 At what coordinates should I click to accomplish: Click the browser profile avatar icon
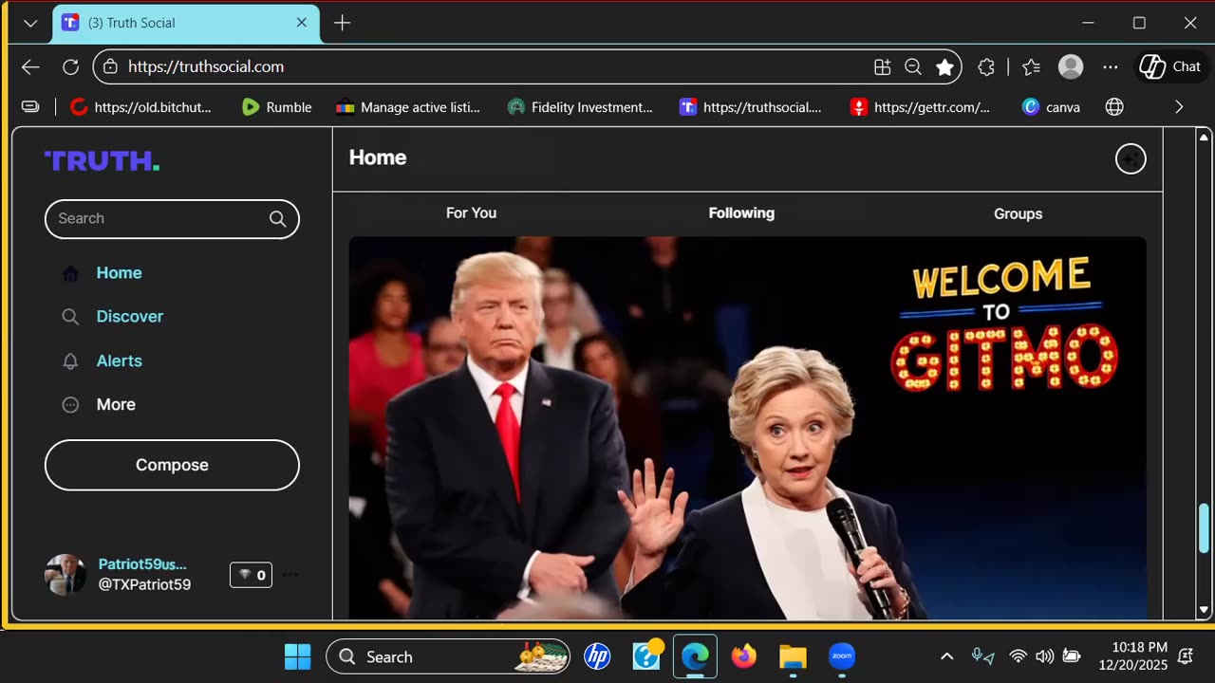[x=1071, y=66]
